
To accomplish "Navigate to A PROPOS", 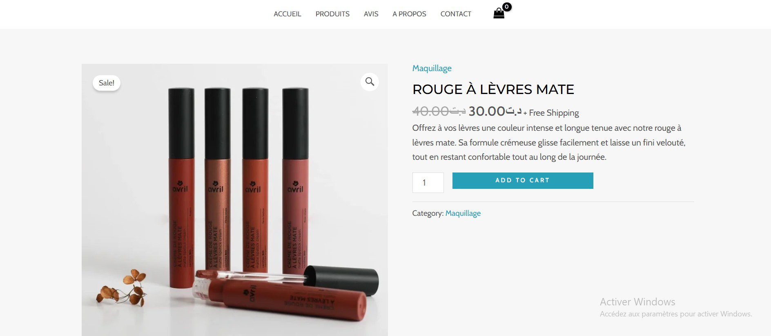I will click(x=409, y=14).
